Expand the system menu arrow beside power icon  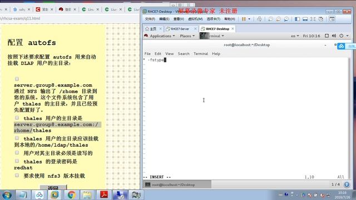(x=347, y=36)
